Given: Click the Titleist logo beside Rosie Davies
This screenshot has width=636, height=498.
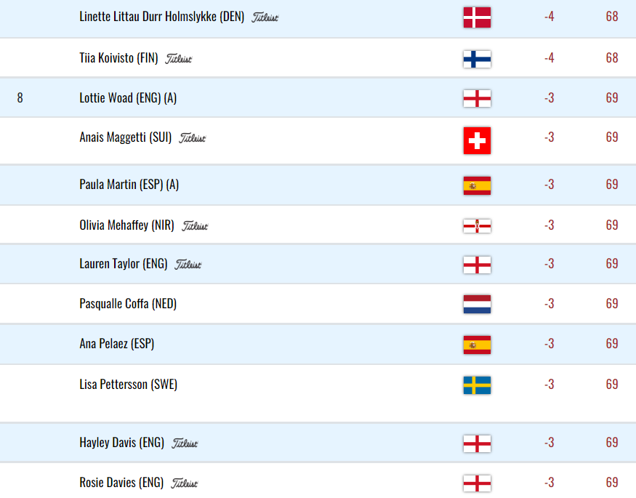Looking at the screenshot, I should pyautogui.click(x=184, y=483).
